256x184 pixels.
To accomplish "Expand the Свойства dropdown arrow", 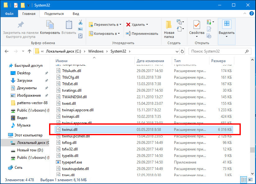I will (197, 37).
